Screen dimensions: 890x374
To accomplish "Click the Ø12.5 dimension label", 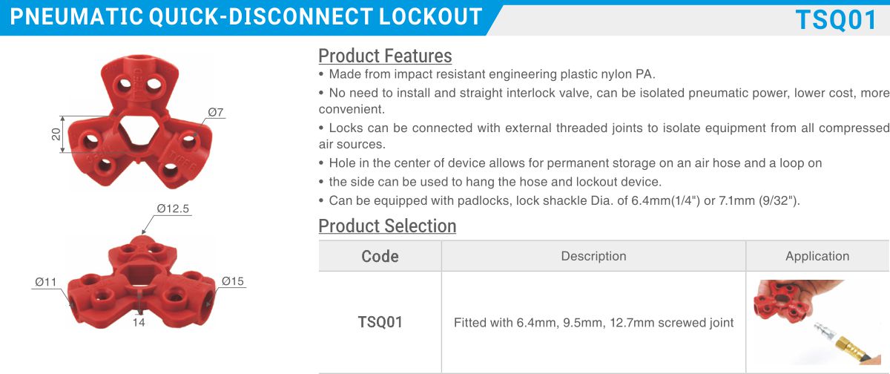I will tap(174, 209).
